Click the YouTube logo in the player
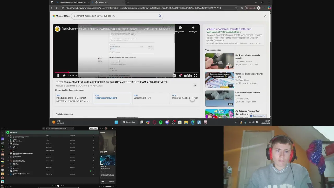The height and width of the screenshot is (188, 334). (x=188, y=75)
